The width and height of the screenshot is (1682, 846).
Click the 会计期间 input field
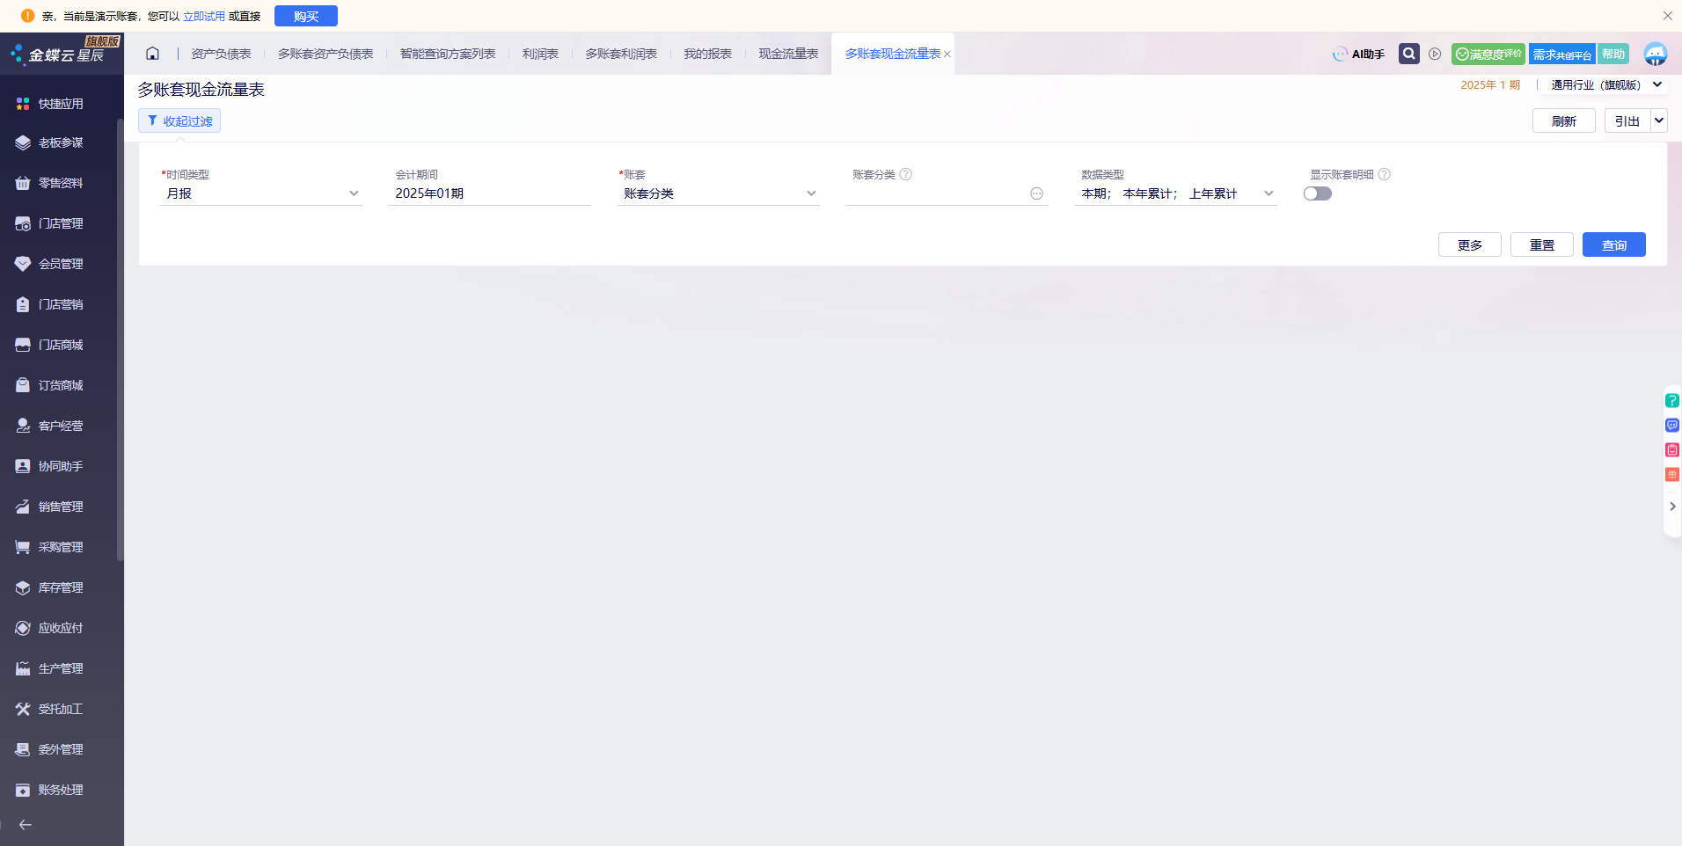[489, 193]
